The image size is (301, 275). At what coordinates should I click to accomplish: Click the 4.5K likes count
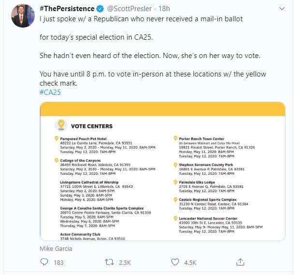click(x=190, y=262)
